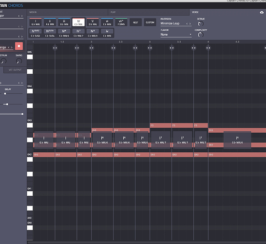Select the I7 G♭ MAJ 7 block at bar 3
This screenshot has width=266, height=244.
[x=161, y=140]
